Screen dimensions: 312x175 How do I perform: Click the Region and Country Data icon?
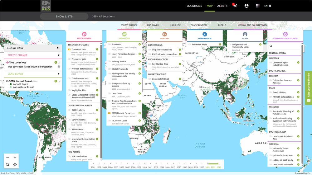coord(285,34)
